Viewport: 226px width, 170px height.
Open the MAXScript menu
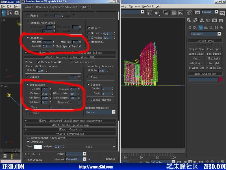click(x=148, y=6)
